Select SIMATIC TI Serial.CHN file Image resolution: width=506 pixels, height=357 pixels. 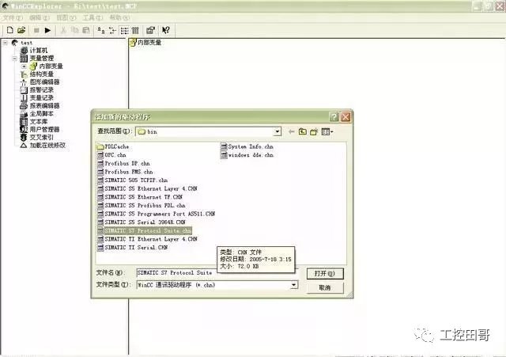coord(132,248)
